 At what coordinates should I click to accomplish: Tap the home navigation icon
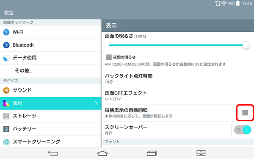[x=102, y=153]
